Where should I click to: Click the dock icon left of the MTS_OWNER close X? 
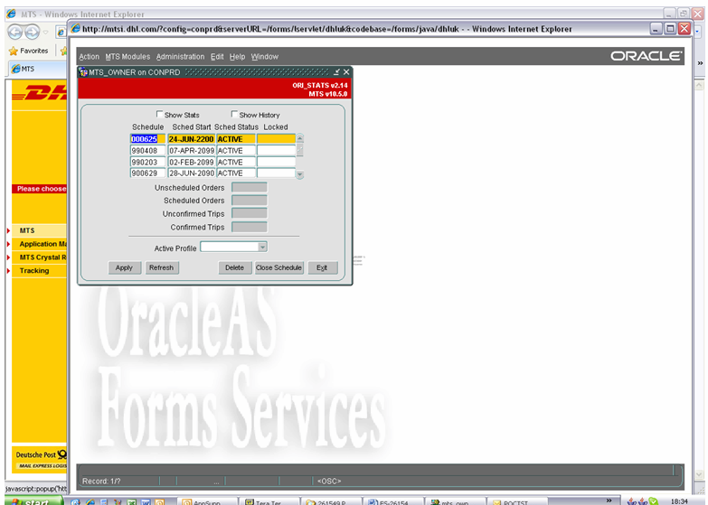click(x=336, y=72)
